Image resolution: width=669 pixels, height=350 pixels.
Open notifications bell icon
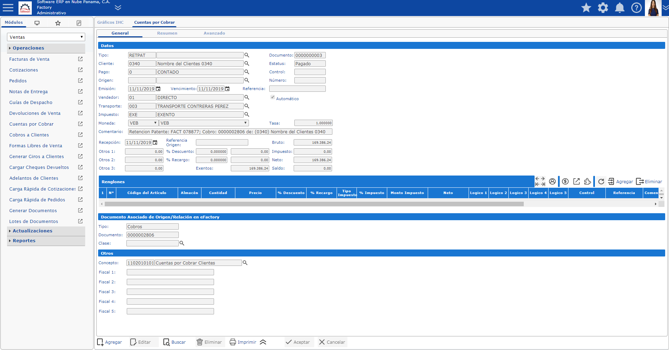point(620,8)
